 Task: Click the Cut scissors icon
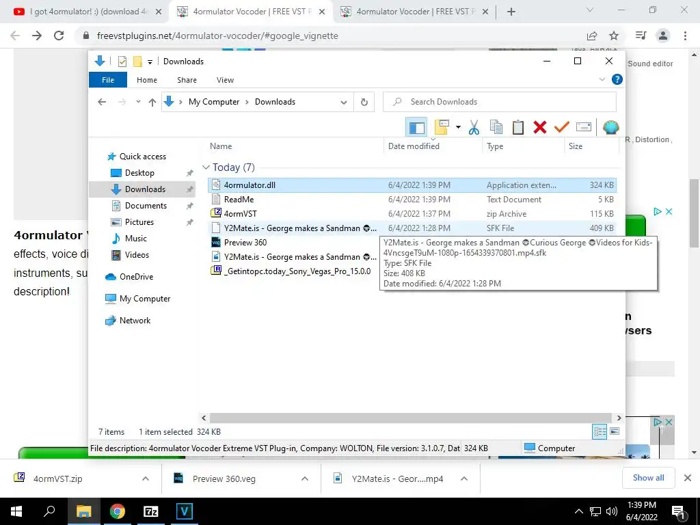[474, 127]
